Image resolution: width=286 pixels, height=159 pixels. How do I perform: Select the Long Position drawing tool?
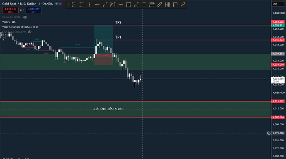pos(74,5)
